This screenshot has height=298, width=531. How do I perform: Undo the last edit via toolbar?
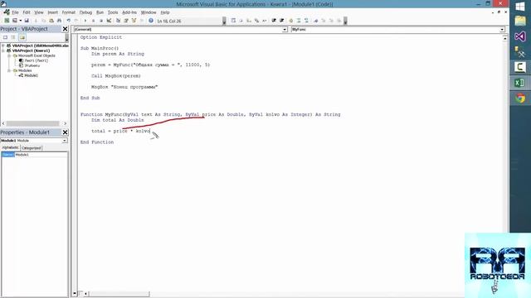[68, 21]
